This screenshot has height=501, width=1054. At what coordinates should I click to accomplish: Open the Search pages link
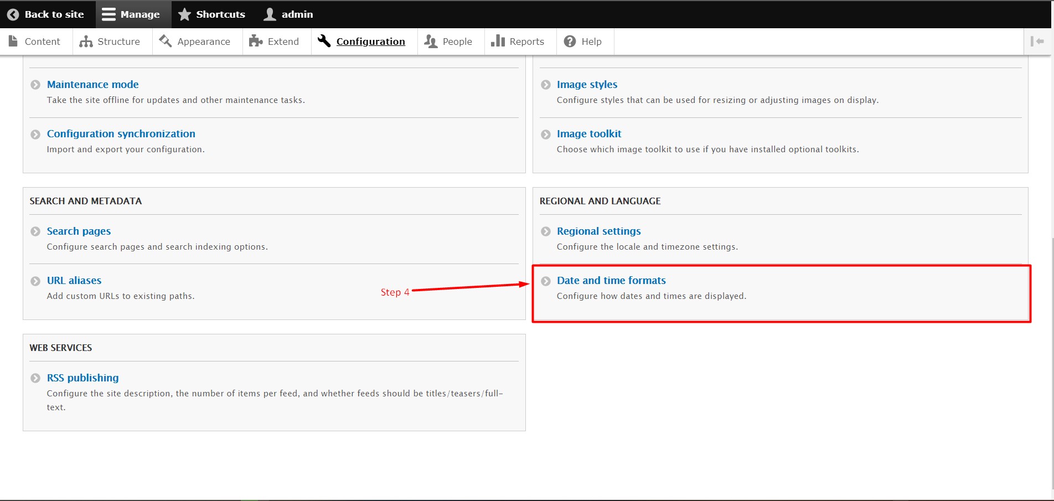79,231
